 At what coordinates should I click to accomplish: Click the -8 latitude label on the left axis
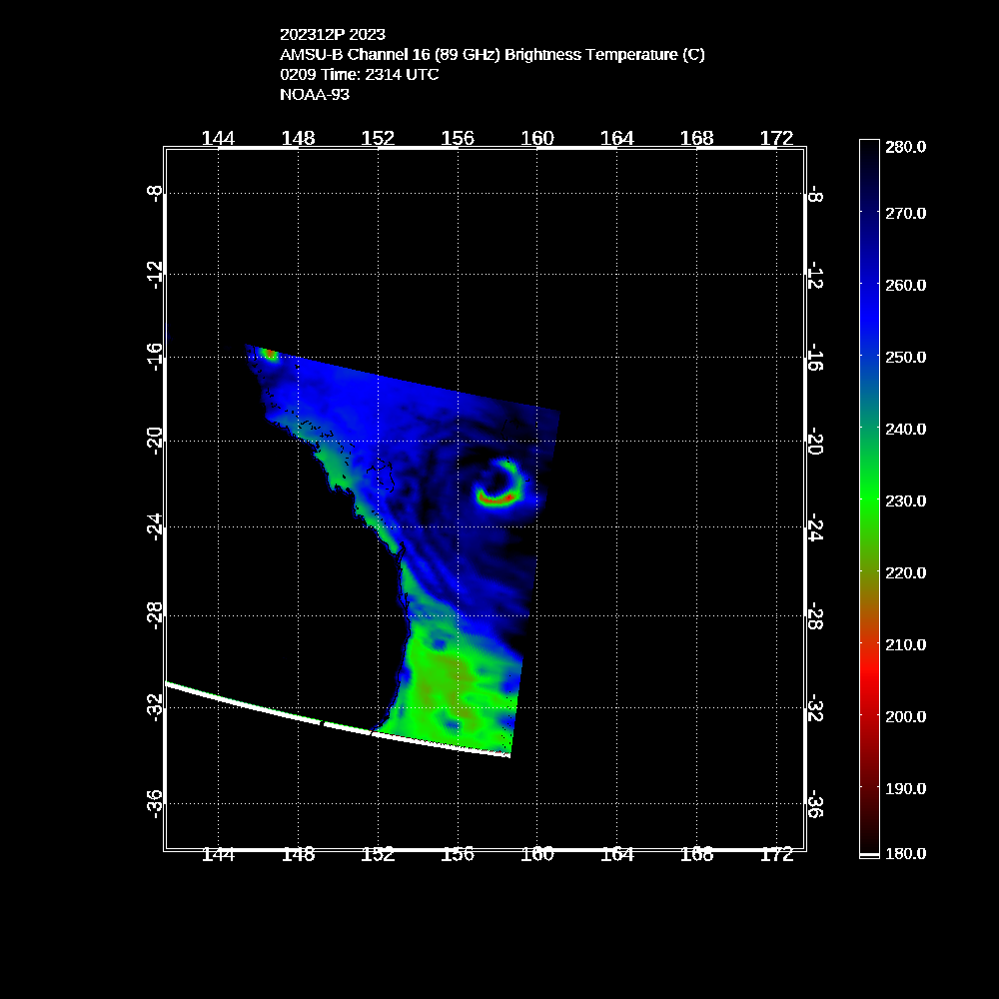(x=153, y=192)
